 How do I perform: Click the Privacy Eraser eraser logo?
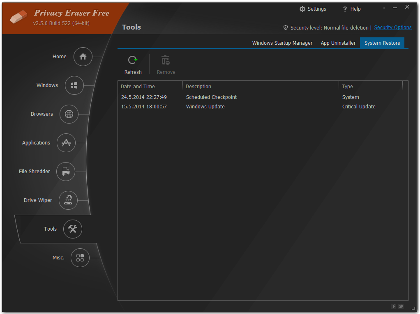tap(18, 16)
